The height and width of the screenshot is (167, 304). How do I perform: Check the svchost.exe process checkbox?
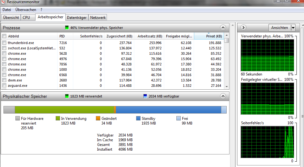[4, 48]
